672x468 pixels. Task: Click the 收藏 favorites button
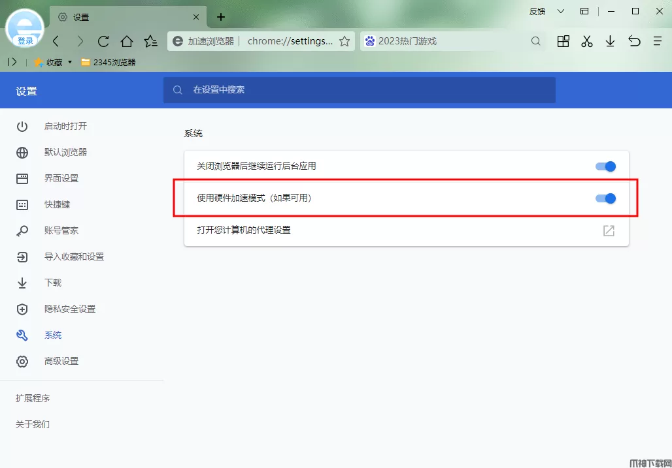(x=48, y=63)
